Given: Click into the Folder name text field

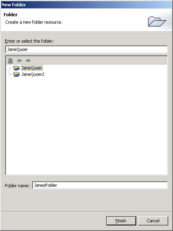Looking at the screenshot, I should pos(100,185).
